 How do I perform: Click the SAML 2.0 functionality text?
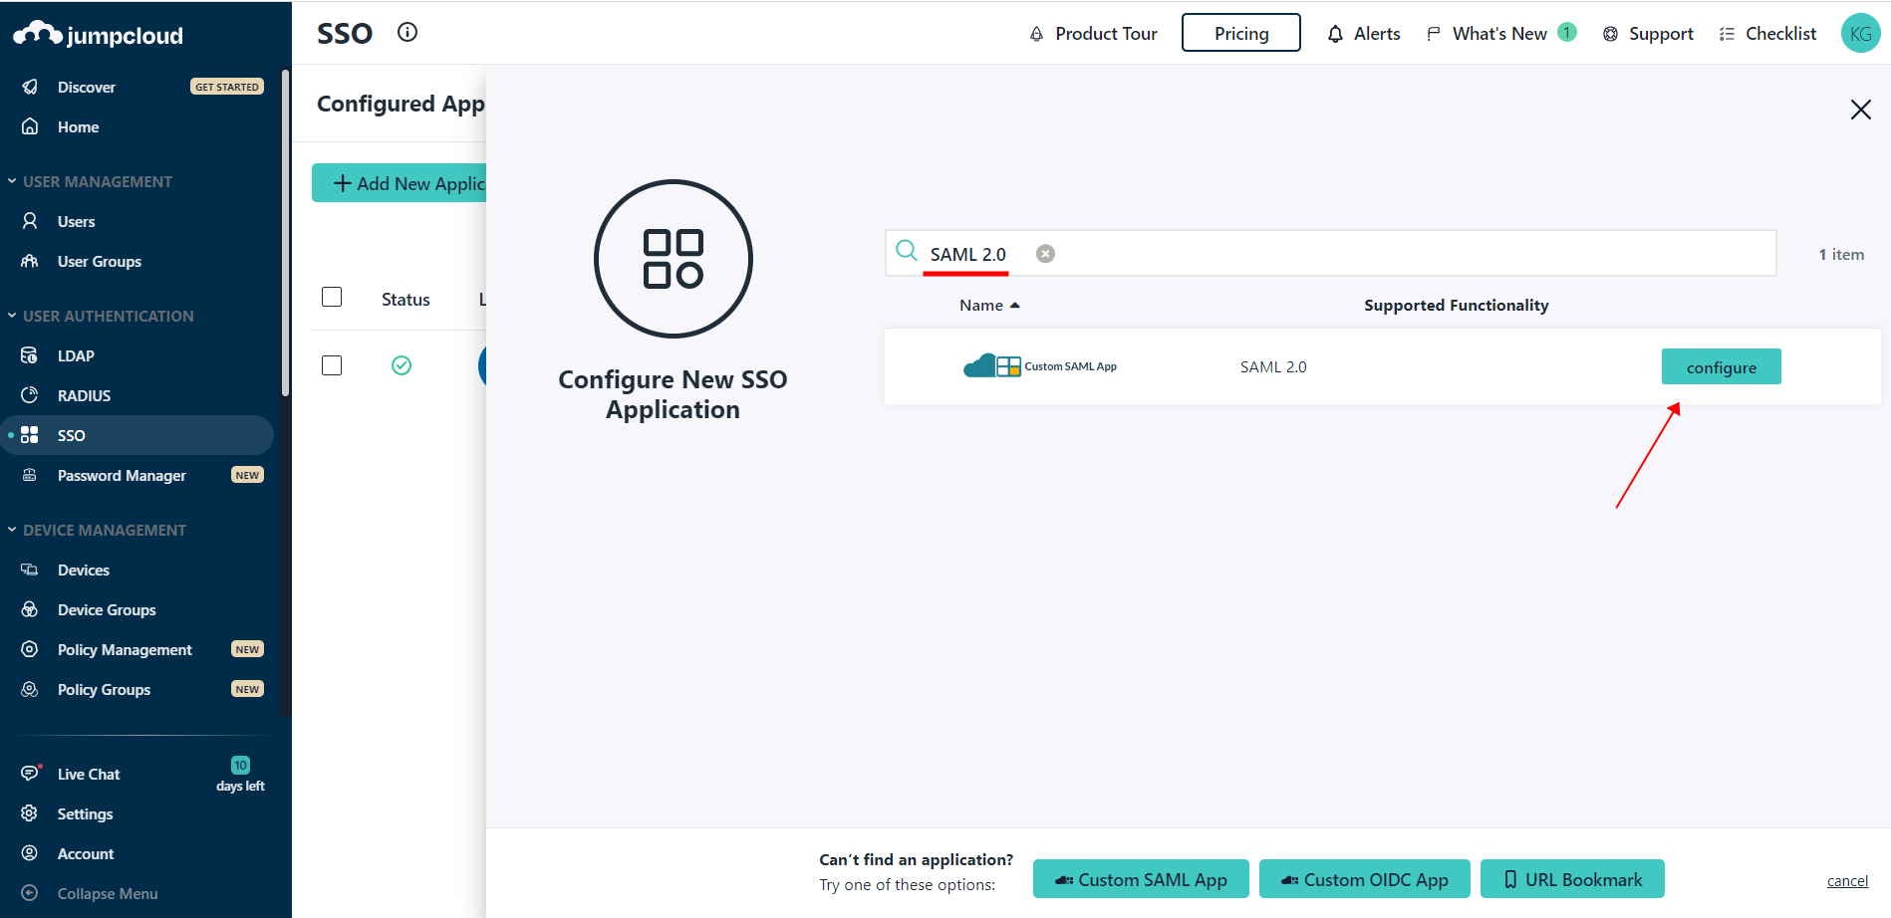[1273, 367]
